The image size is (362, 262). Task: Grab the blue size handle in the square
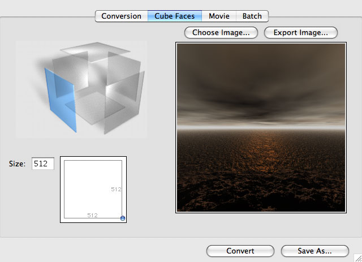click(123, 218)
